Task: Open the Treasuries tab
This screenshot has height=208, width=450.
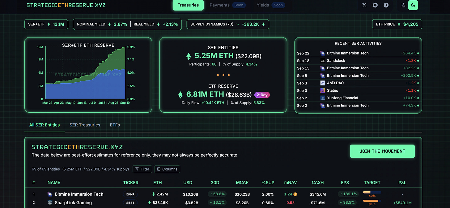Action: pos(188,5)
